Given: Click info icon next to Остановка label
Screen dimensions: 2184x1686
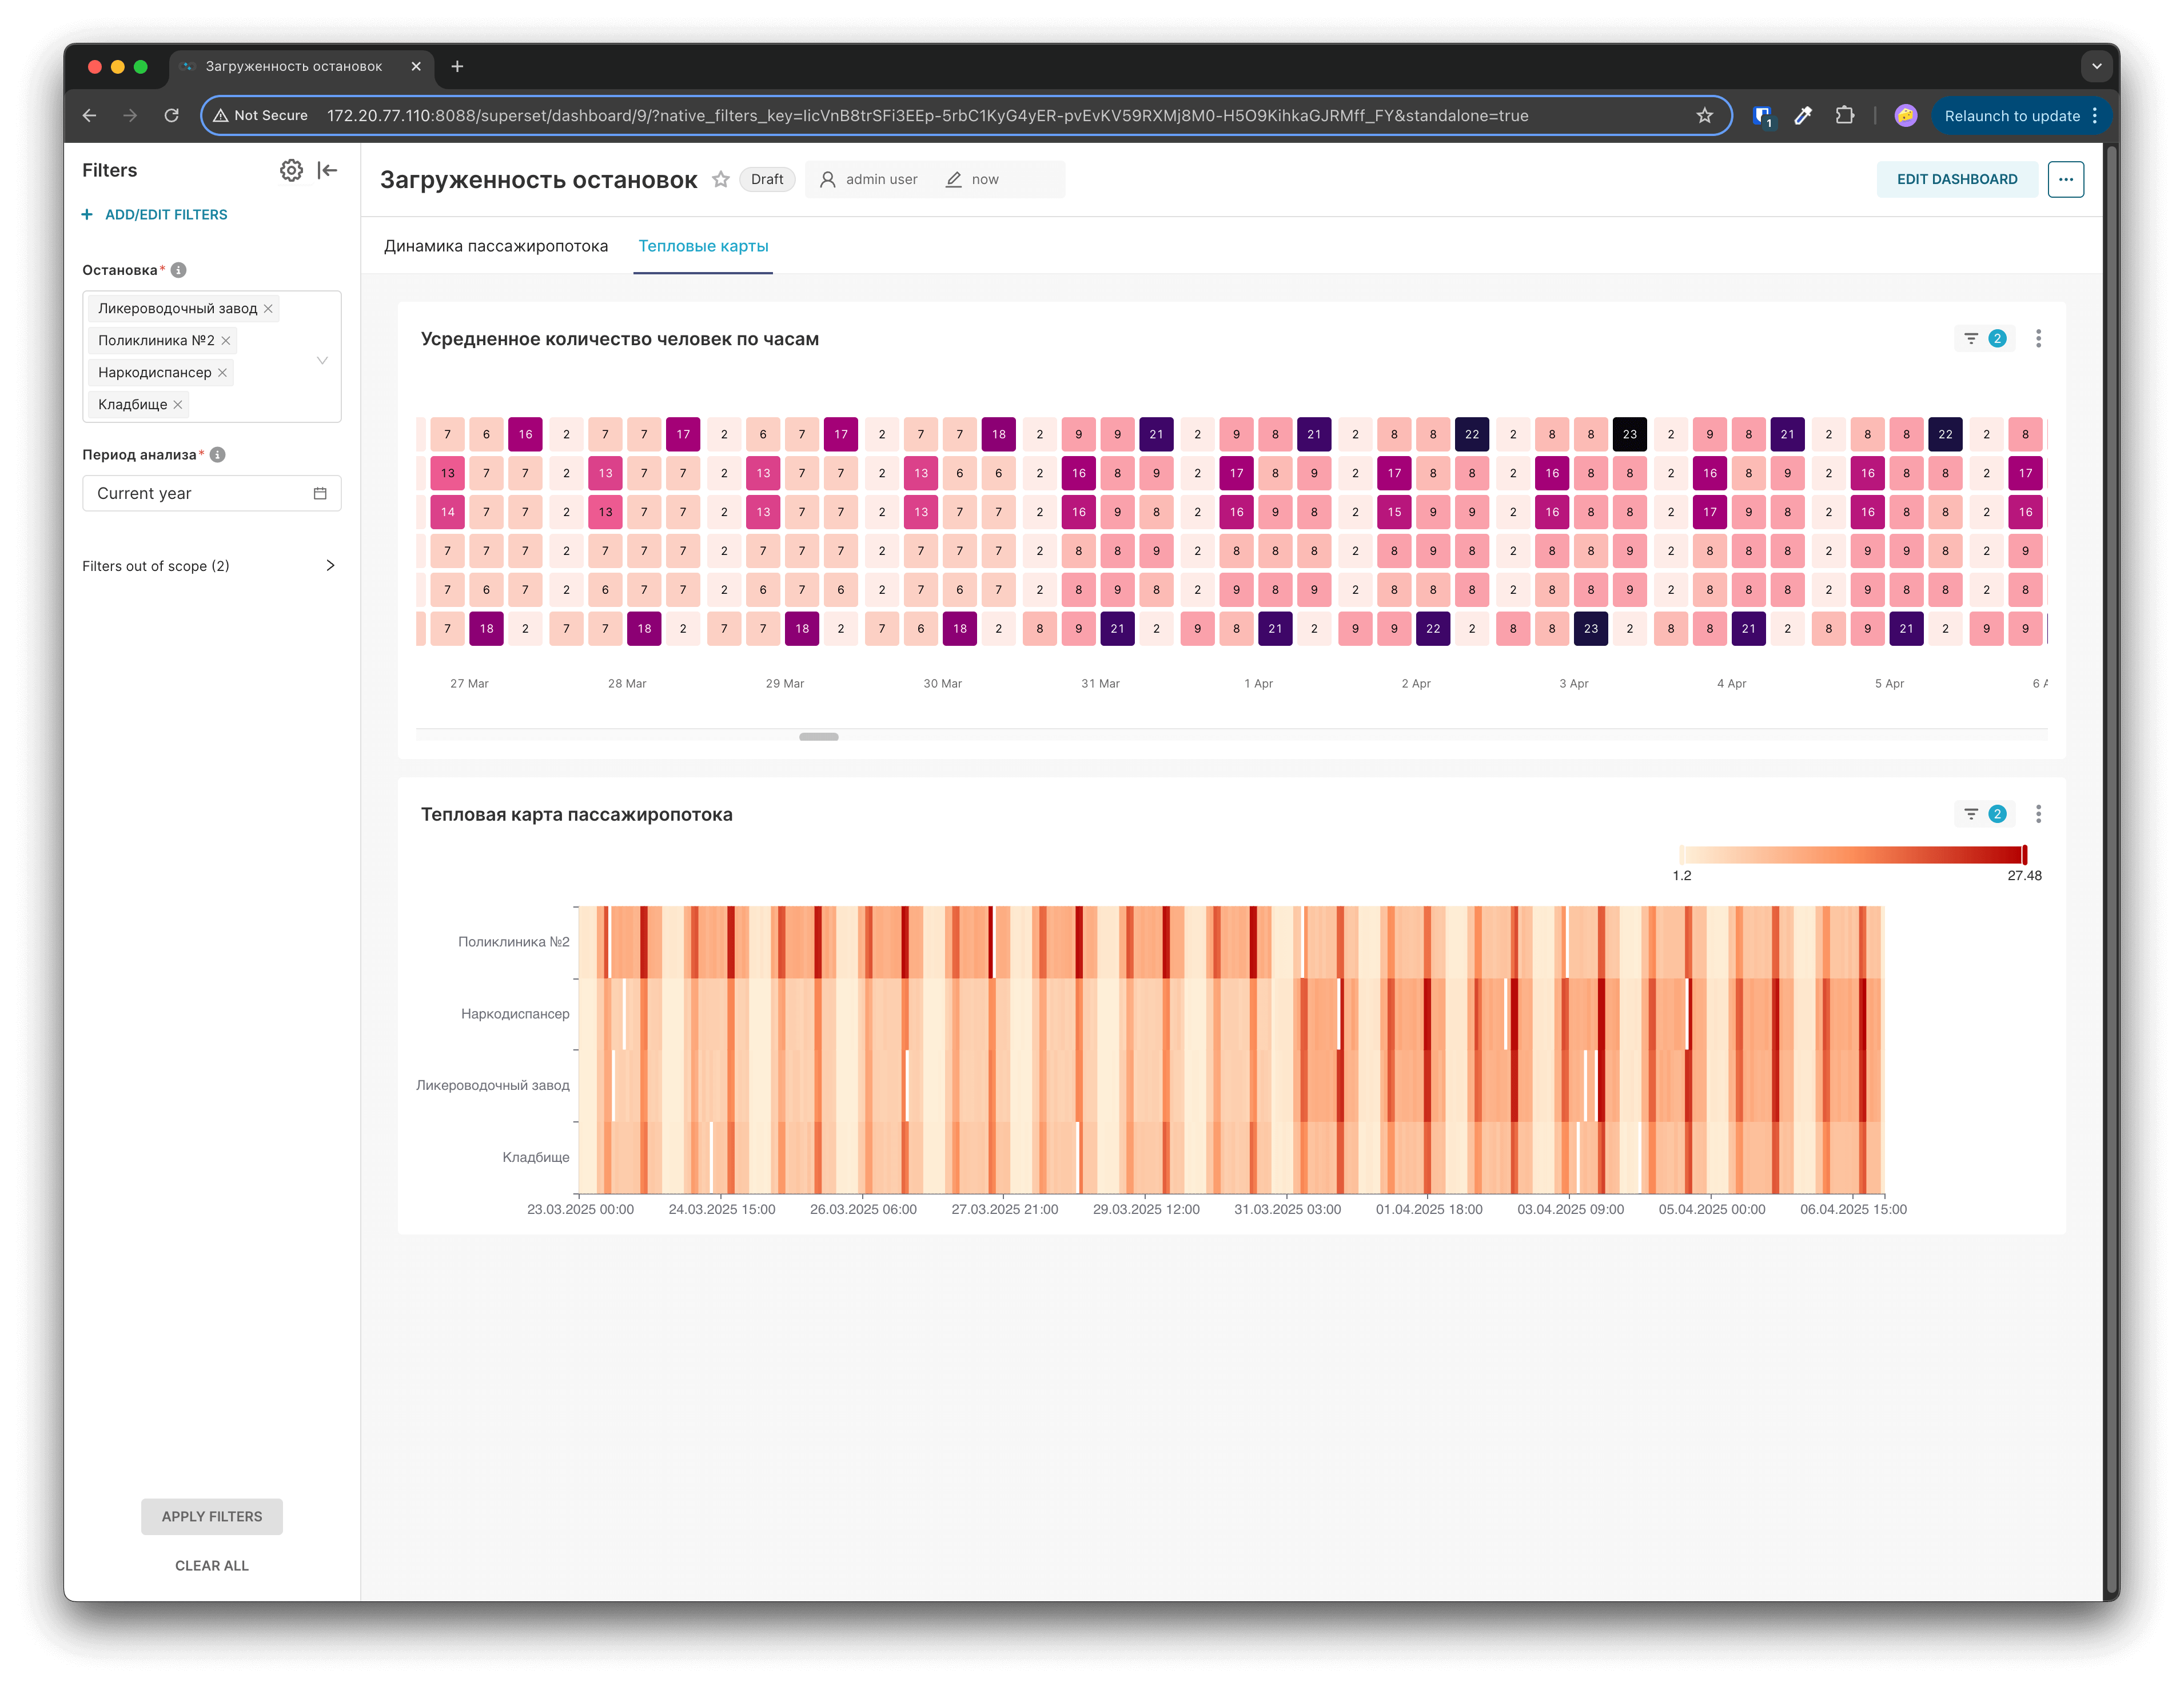Looking at the screenshot, I should (179, 270).
